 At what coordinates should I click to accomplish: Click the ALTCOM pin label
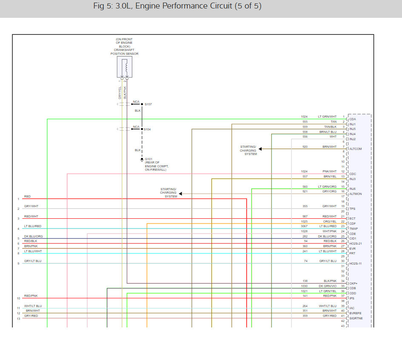click(x=355, y=149)
